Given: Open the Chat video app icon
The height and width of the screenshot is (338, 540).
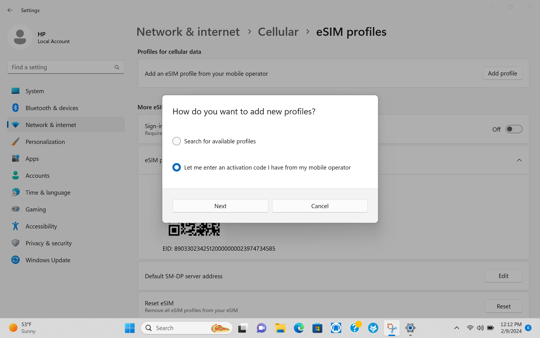Looking at the screenshot, I should 262,328.
